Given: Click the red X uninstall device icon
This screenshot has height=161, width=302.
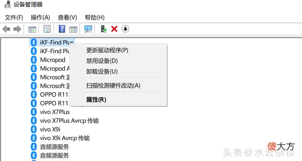Looking at the screenshot, I should coord(114,29).
